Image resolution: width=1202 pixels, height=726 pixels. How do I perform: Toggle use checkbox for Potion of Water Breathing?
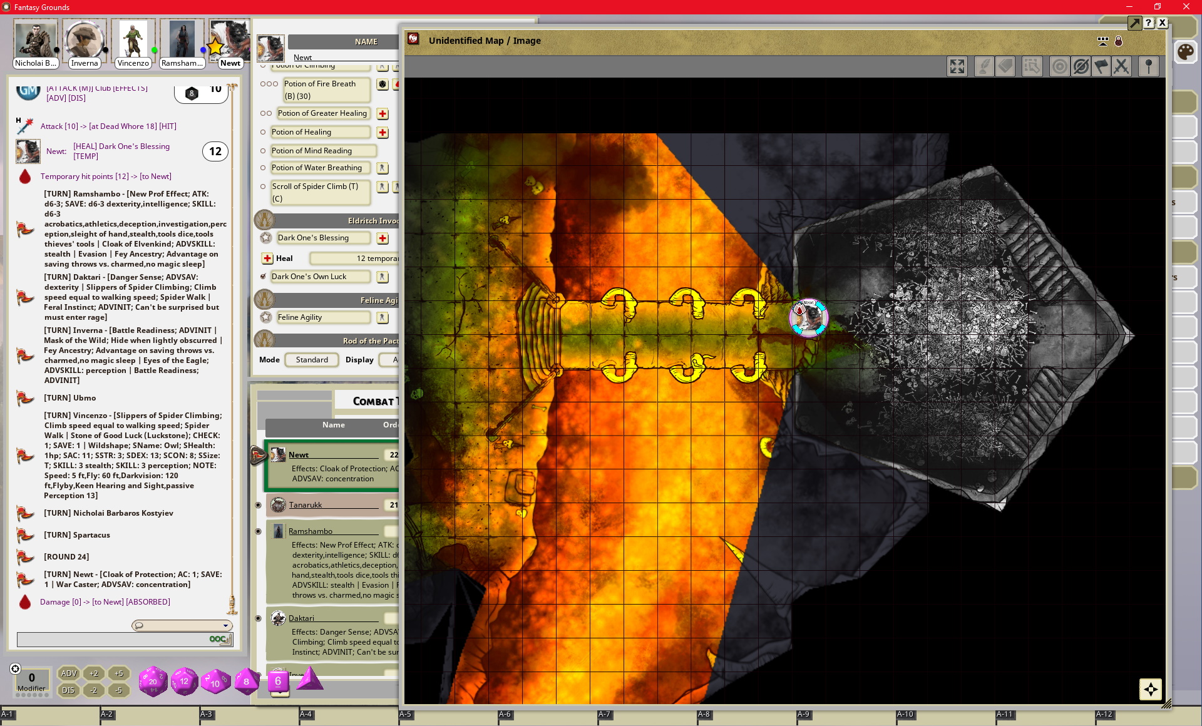[x=263, y=168]
